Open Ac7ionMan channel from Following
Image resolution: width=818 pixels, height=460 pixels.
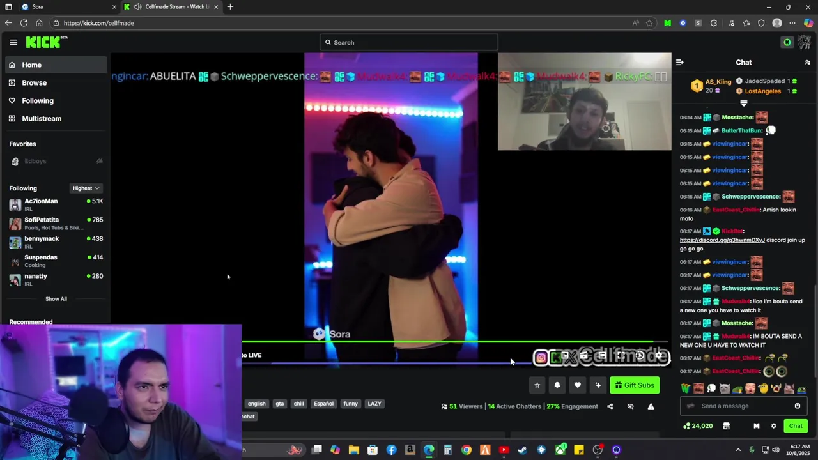coord(56,204)
